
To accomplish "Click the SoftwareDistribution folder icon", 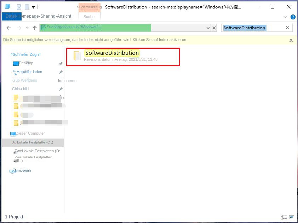I will pyautogui.click(x=77, y=56).
